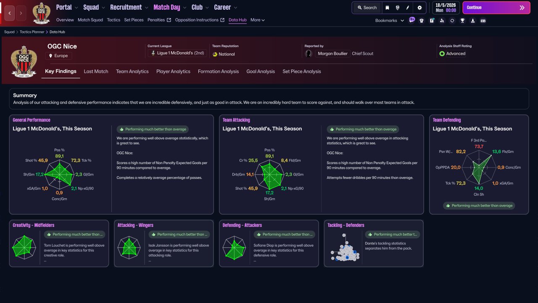Switch to the Player Analytics tab
Screen dimensions: 538x303
(x=173, y=72)
